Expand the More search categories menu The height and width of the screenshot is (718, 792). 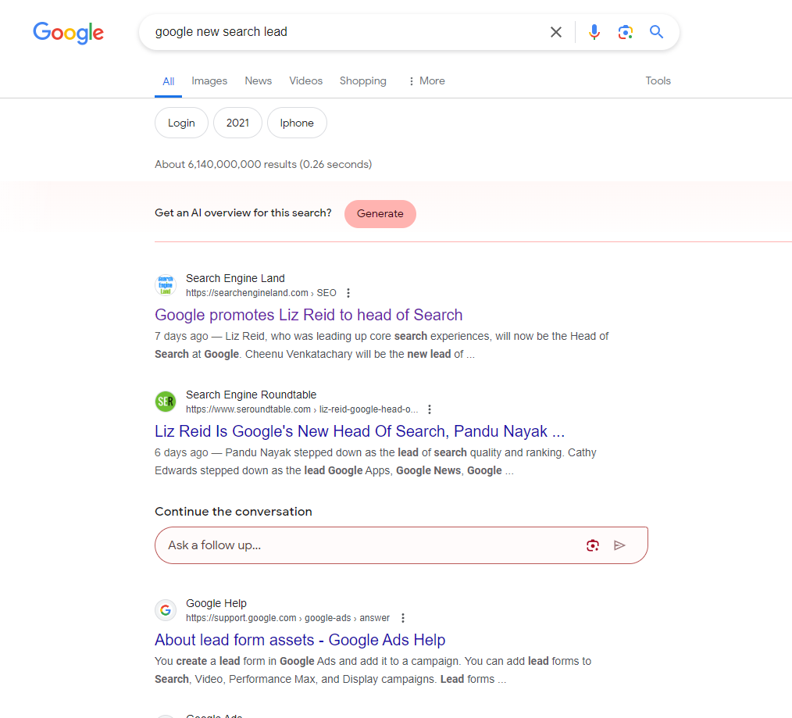click(x=426, y=80)
